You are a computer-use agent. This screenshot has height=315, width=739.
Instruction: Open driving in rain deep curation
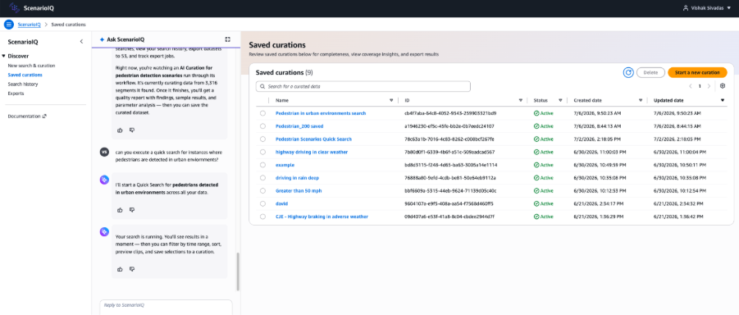297,178
